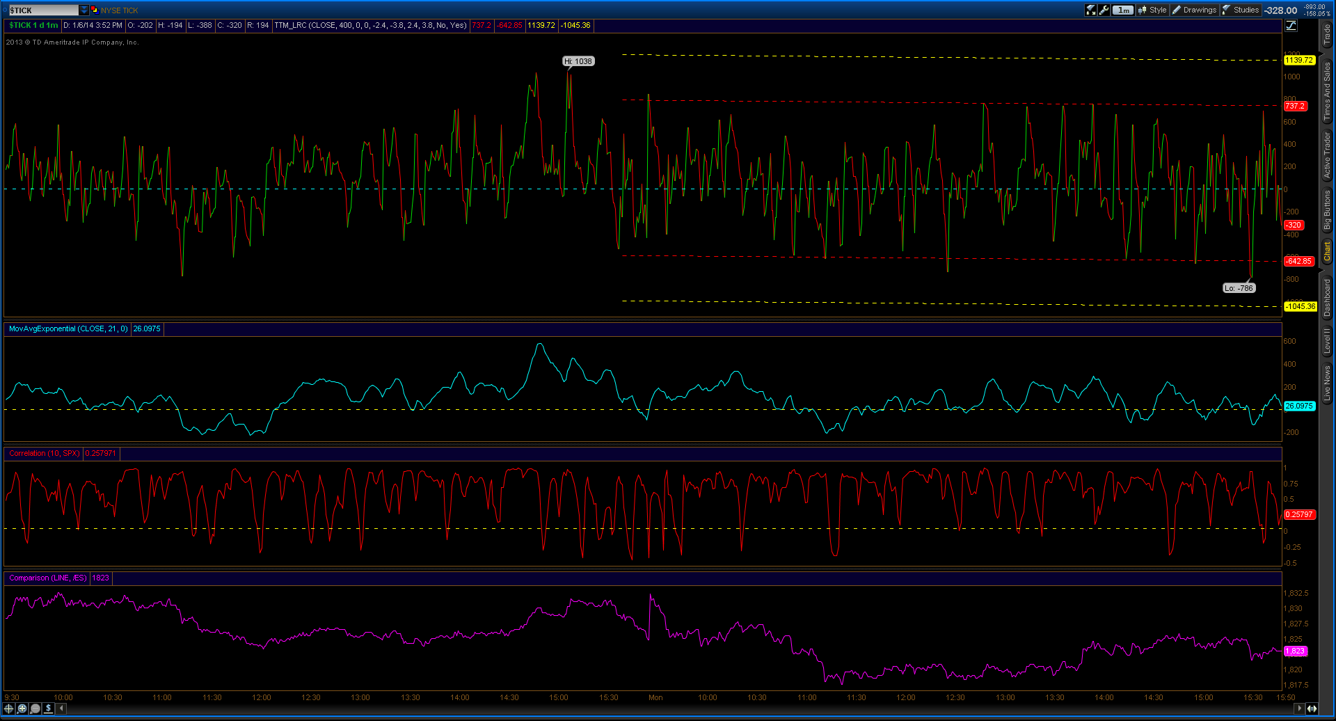Screen dimensions: 1336x721
Task: Open the 1m timeframe selector
Action: [x=1123, y=10]
